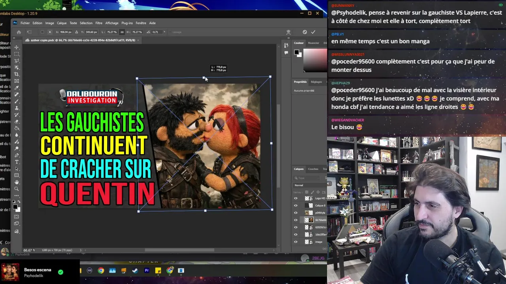This screenshot has height=284, width=506.
Task: Select the History Brush tool
Action: point(16,115)
